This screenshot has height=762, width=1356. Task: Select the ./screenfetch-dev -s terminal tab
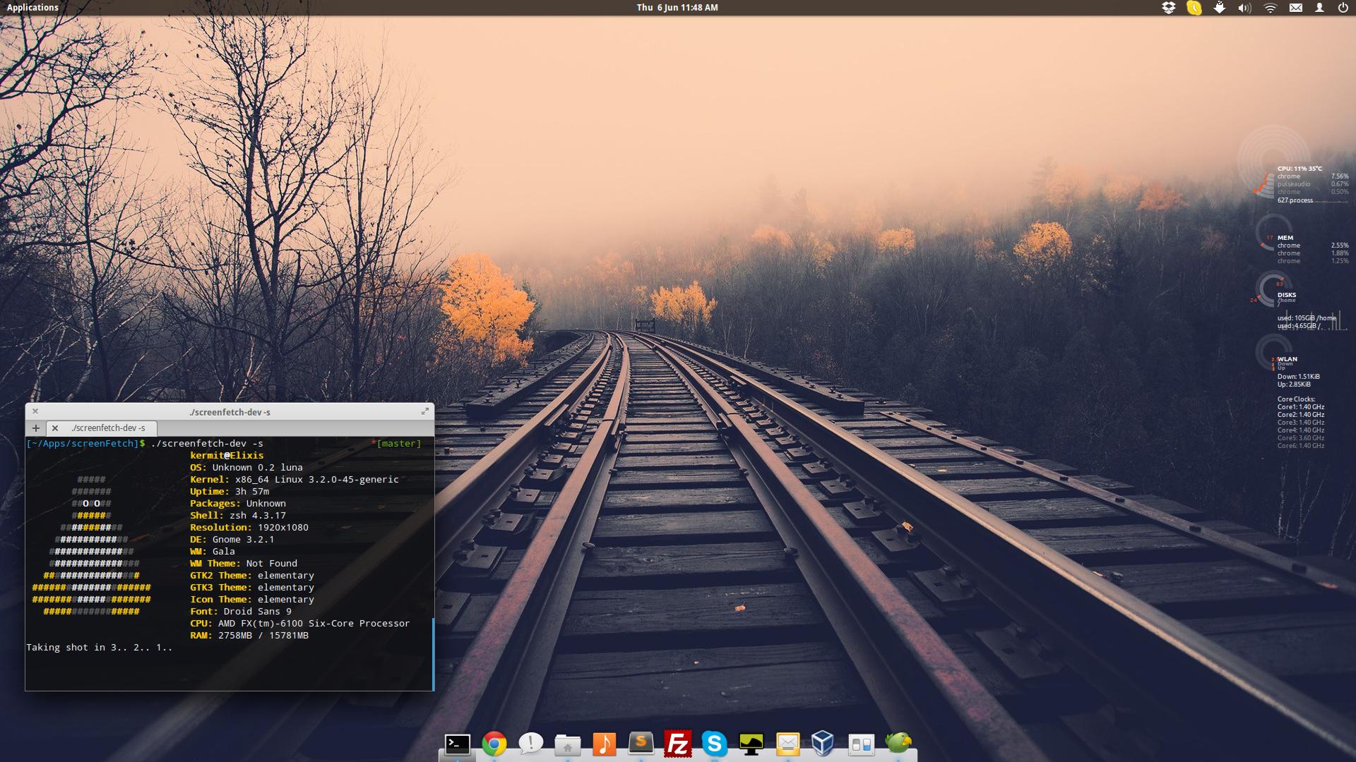point(108,428)
